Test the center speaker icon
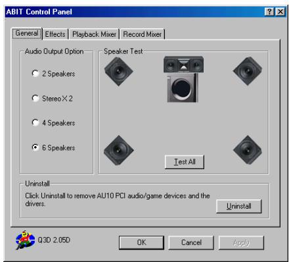Image resolution: width=289 pixels, height=262 pixels. tap(183, 65)
